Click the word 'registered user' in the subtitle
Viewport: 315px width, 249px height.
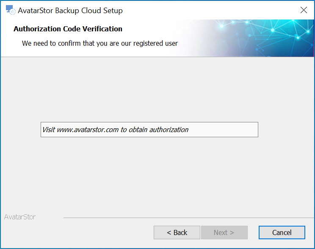pos(155,44)
